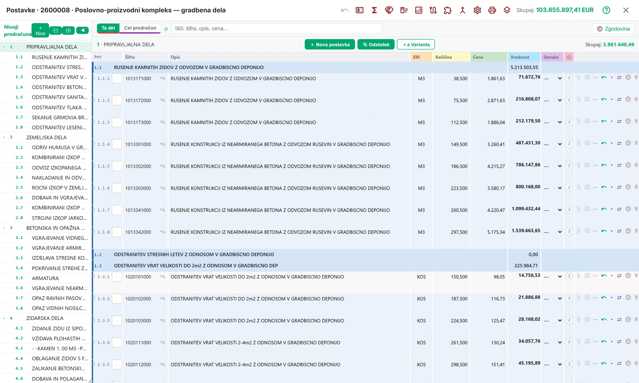Open code lookup for 1013171000

pos(163,78)
